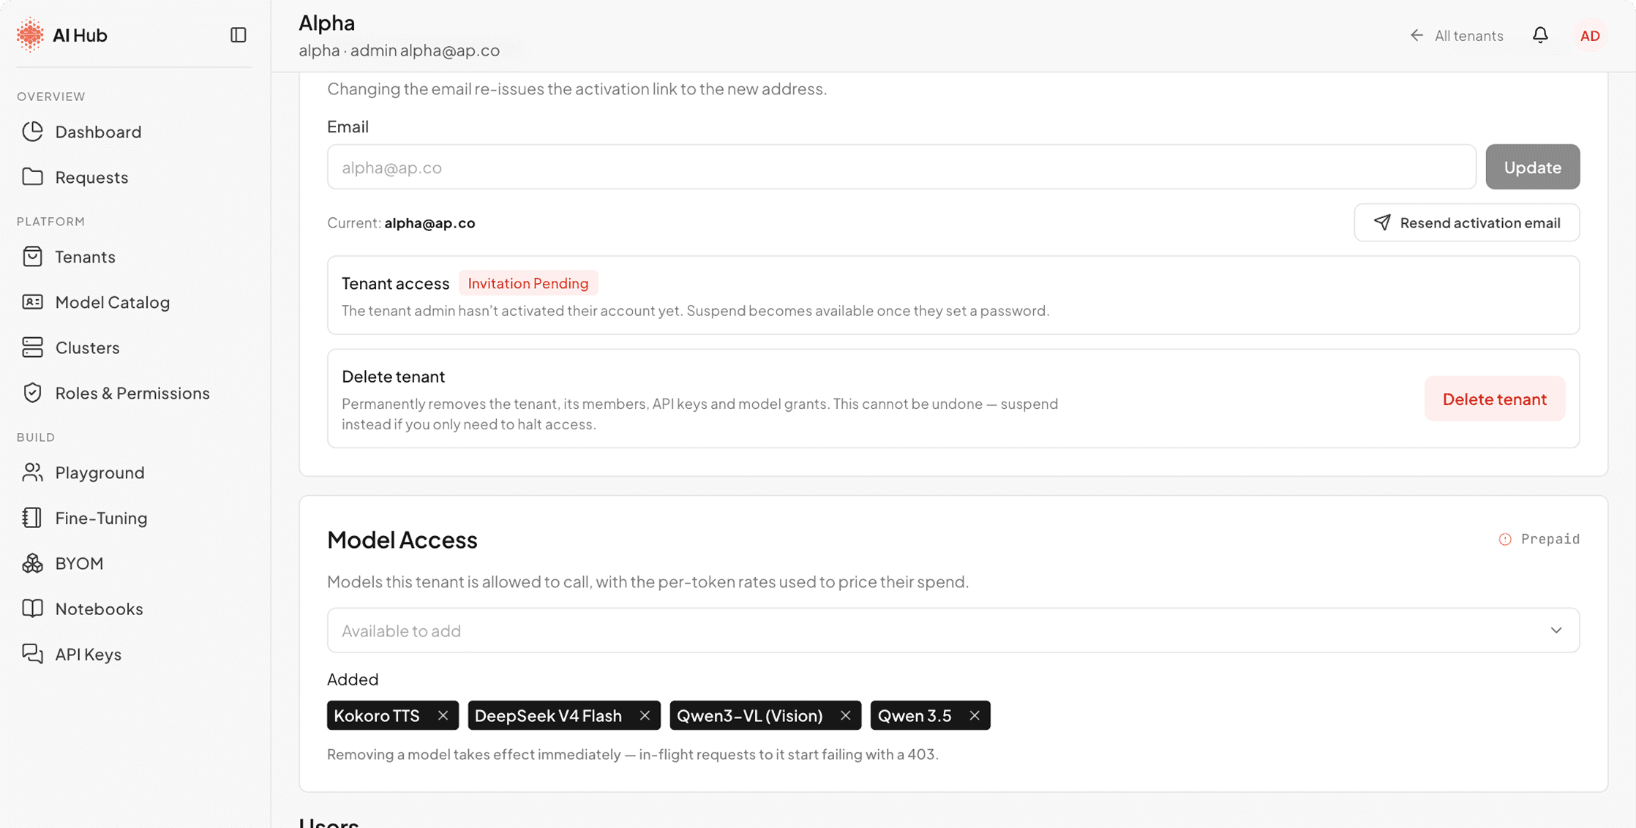1636x828 pixels.
Task: Click the Fine-Tuning icon
Action: (x=32, y=518)
